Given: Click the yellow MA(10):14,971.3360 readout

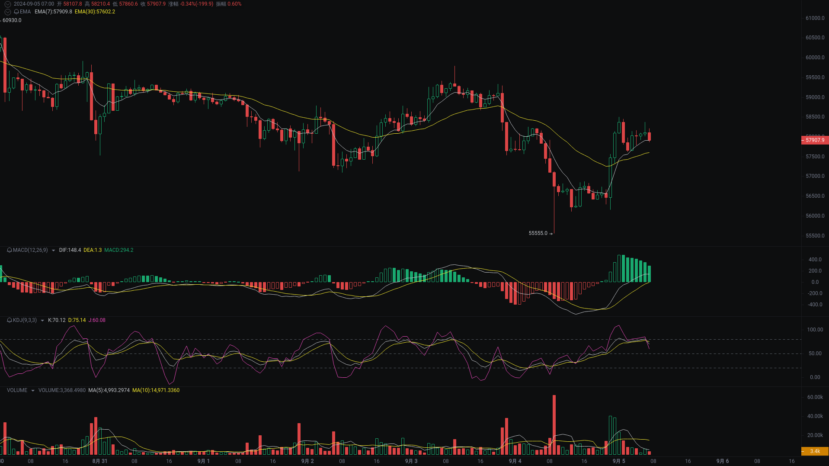Looking at the screenshot, I should [156, 390].
